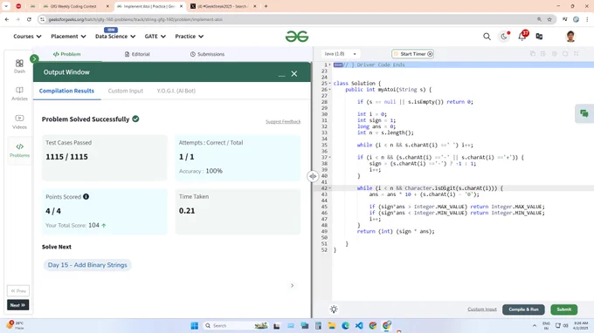Click the Custom Input link below editor

pos(482,309)
